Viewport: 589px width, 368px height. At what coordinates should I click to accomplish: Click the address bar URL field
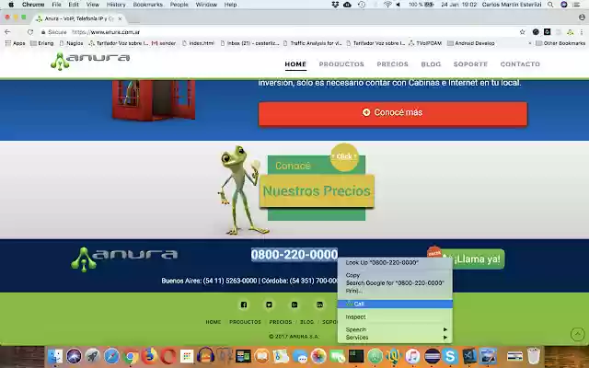pyautogui.click(x=278, y=32)
